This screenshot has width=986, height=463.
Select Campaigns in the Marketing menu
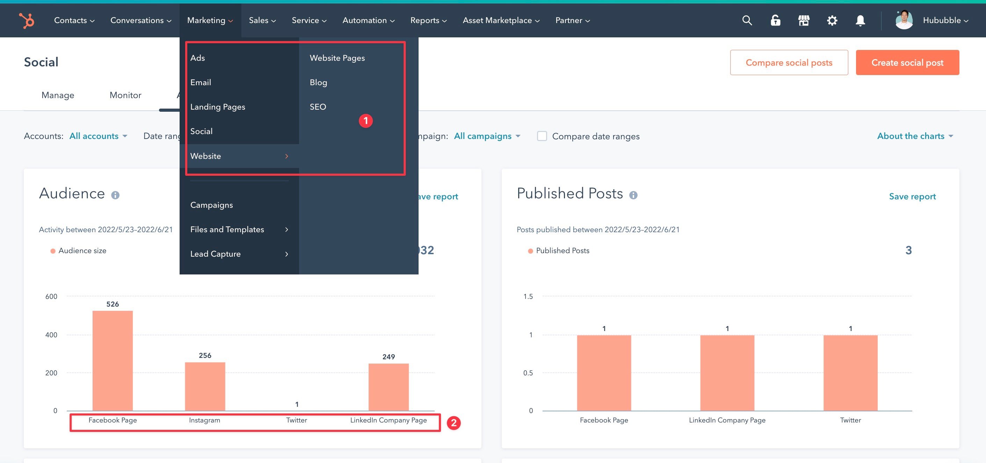tap(239, 205)
